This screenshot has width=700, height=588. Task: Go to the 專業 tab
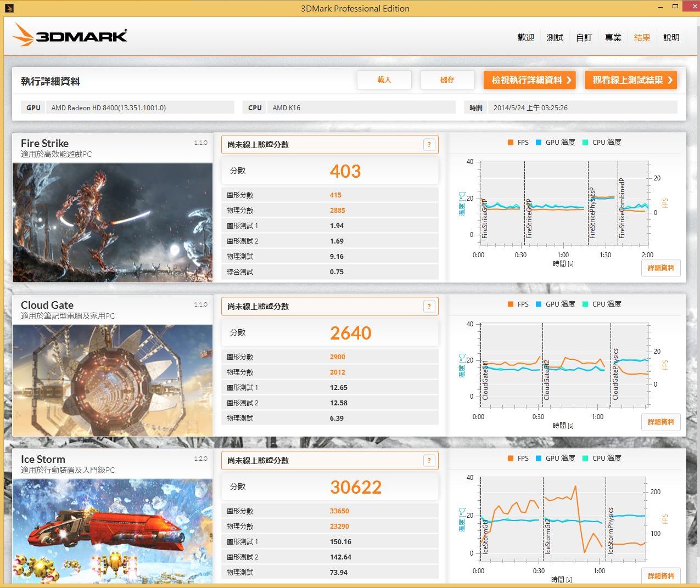pyautogui.click(x=613, y=37)
